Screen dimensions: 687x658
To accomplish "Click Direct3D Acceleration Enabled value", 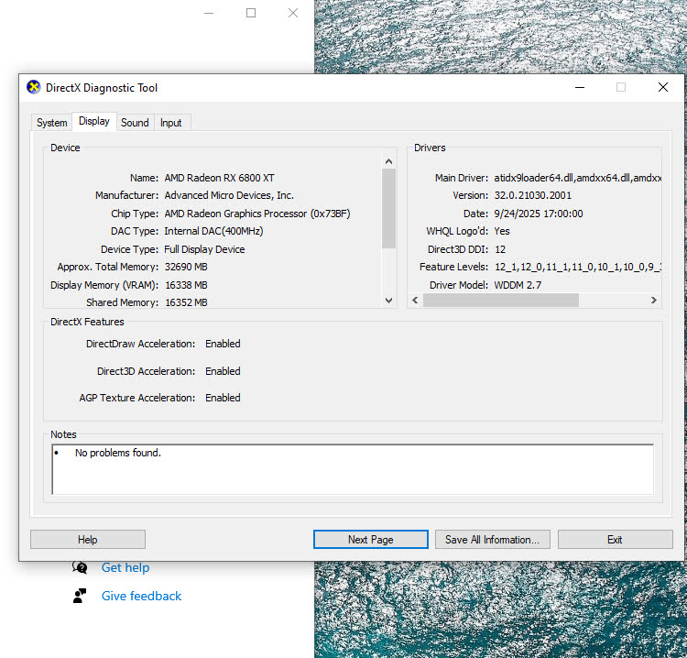I will point(223,371).
